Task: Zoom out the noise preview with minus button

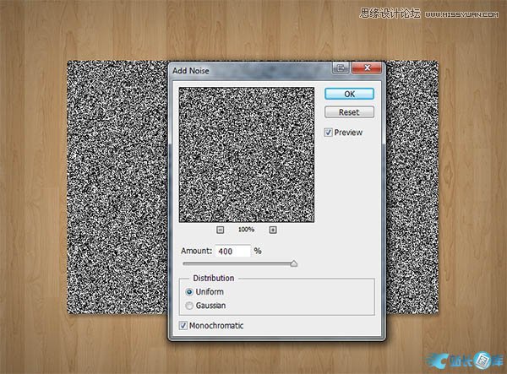Action: click(221, 230)
